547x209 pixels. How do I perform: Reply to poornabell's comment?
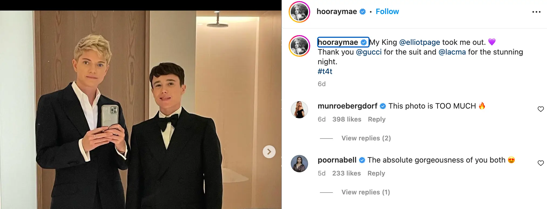[x=376, y=173]
